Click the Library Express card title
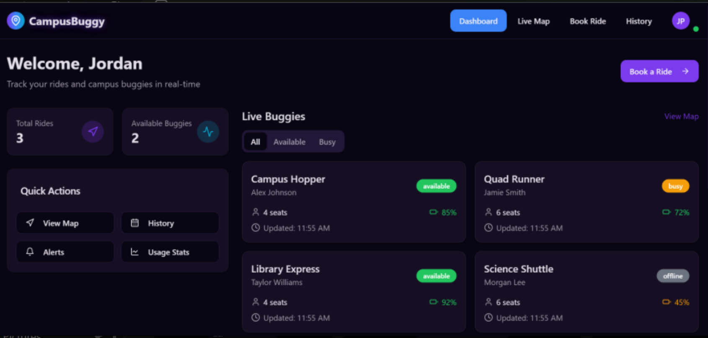This screenshot has width=708, height=338. tap(285, 269)
